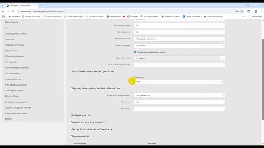
Task: Open the Абоненты settings section
Action: coord(10,39)
